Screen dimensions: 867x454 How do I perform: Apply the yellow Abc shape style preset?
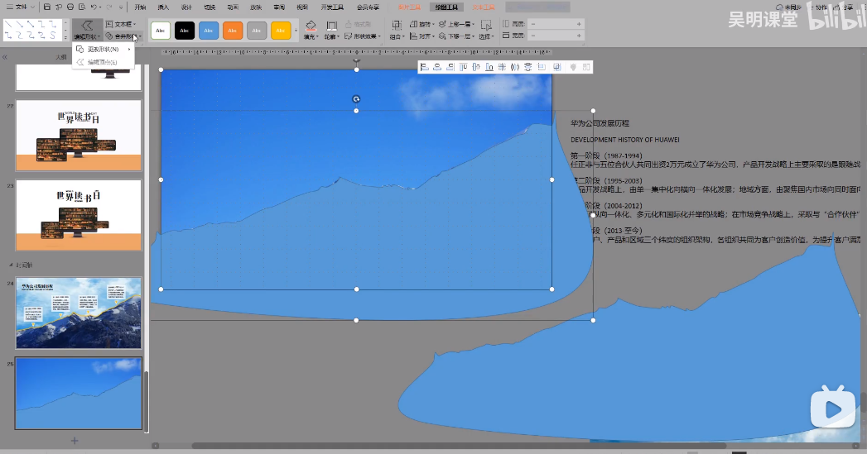[x=281, y=31]
